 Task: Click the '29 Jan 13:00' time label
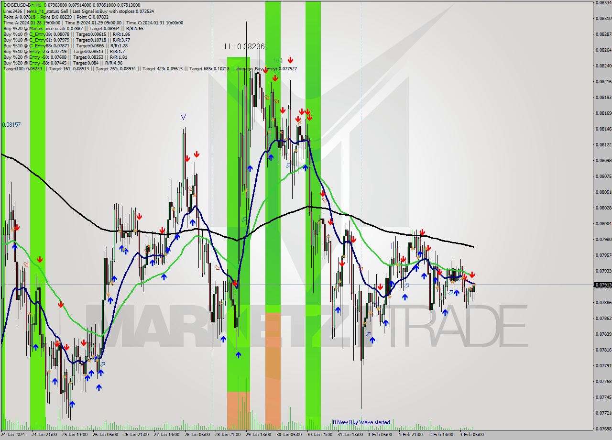pyautogui.click(x=259, y=435)
